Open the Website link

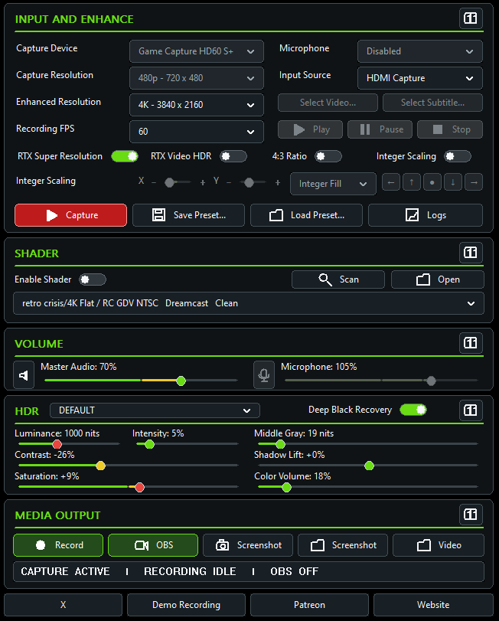click(x=433, y=605)
